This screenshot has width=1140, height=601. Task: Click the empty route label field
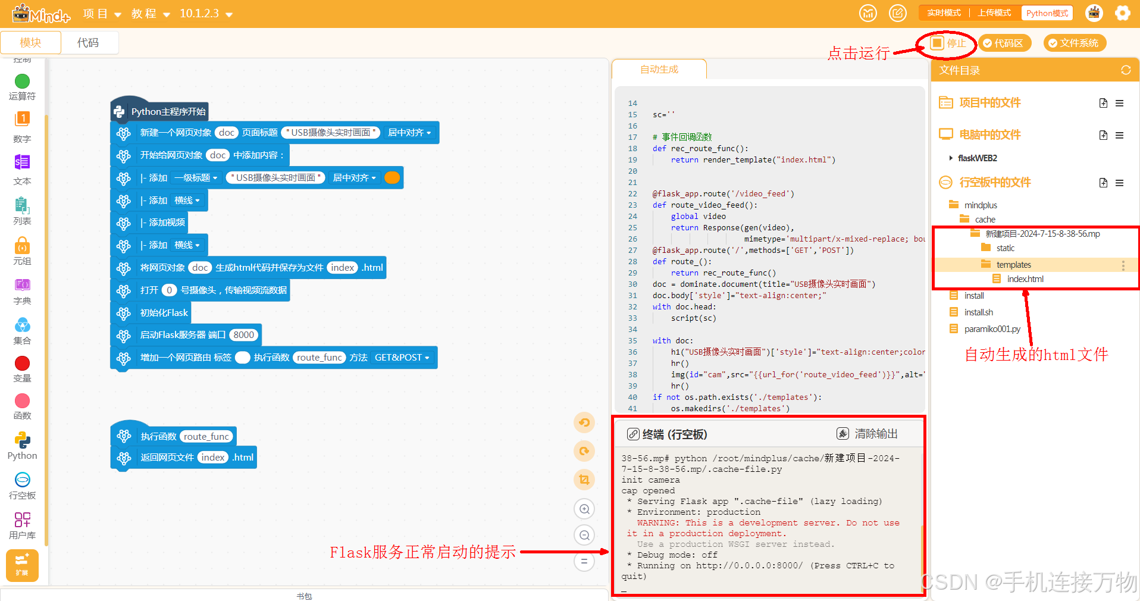[243, 358]
